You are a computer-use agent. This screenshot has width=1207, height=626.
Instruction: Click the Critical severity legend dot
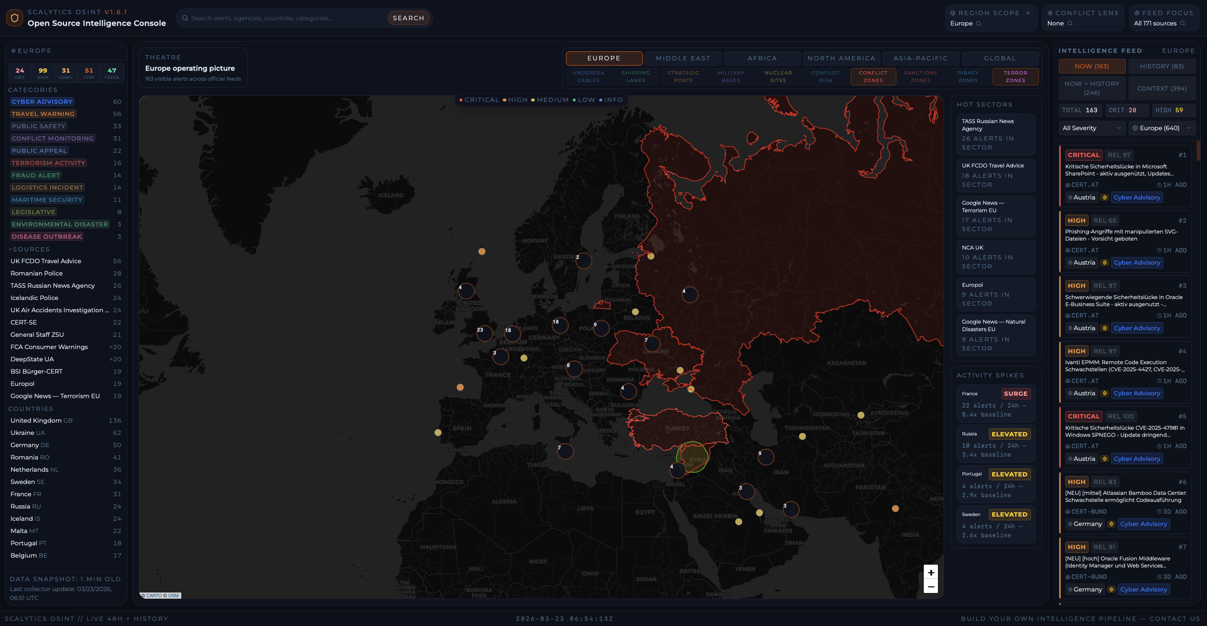coord(461,100)
